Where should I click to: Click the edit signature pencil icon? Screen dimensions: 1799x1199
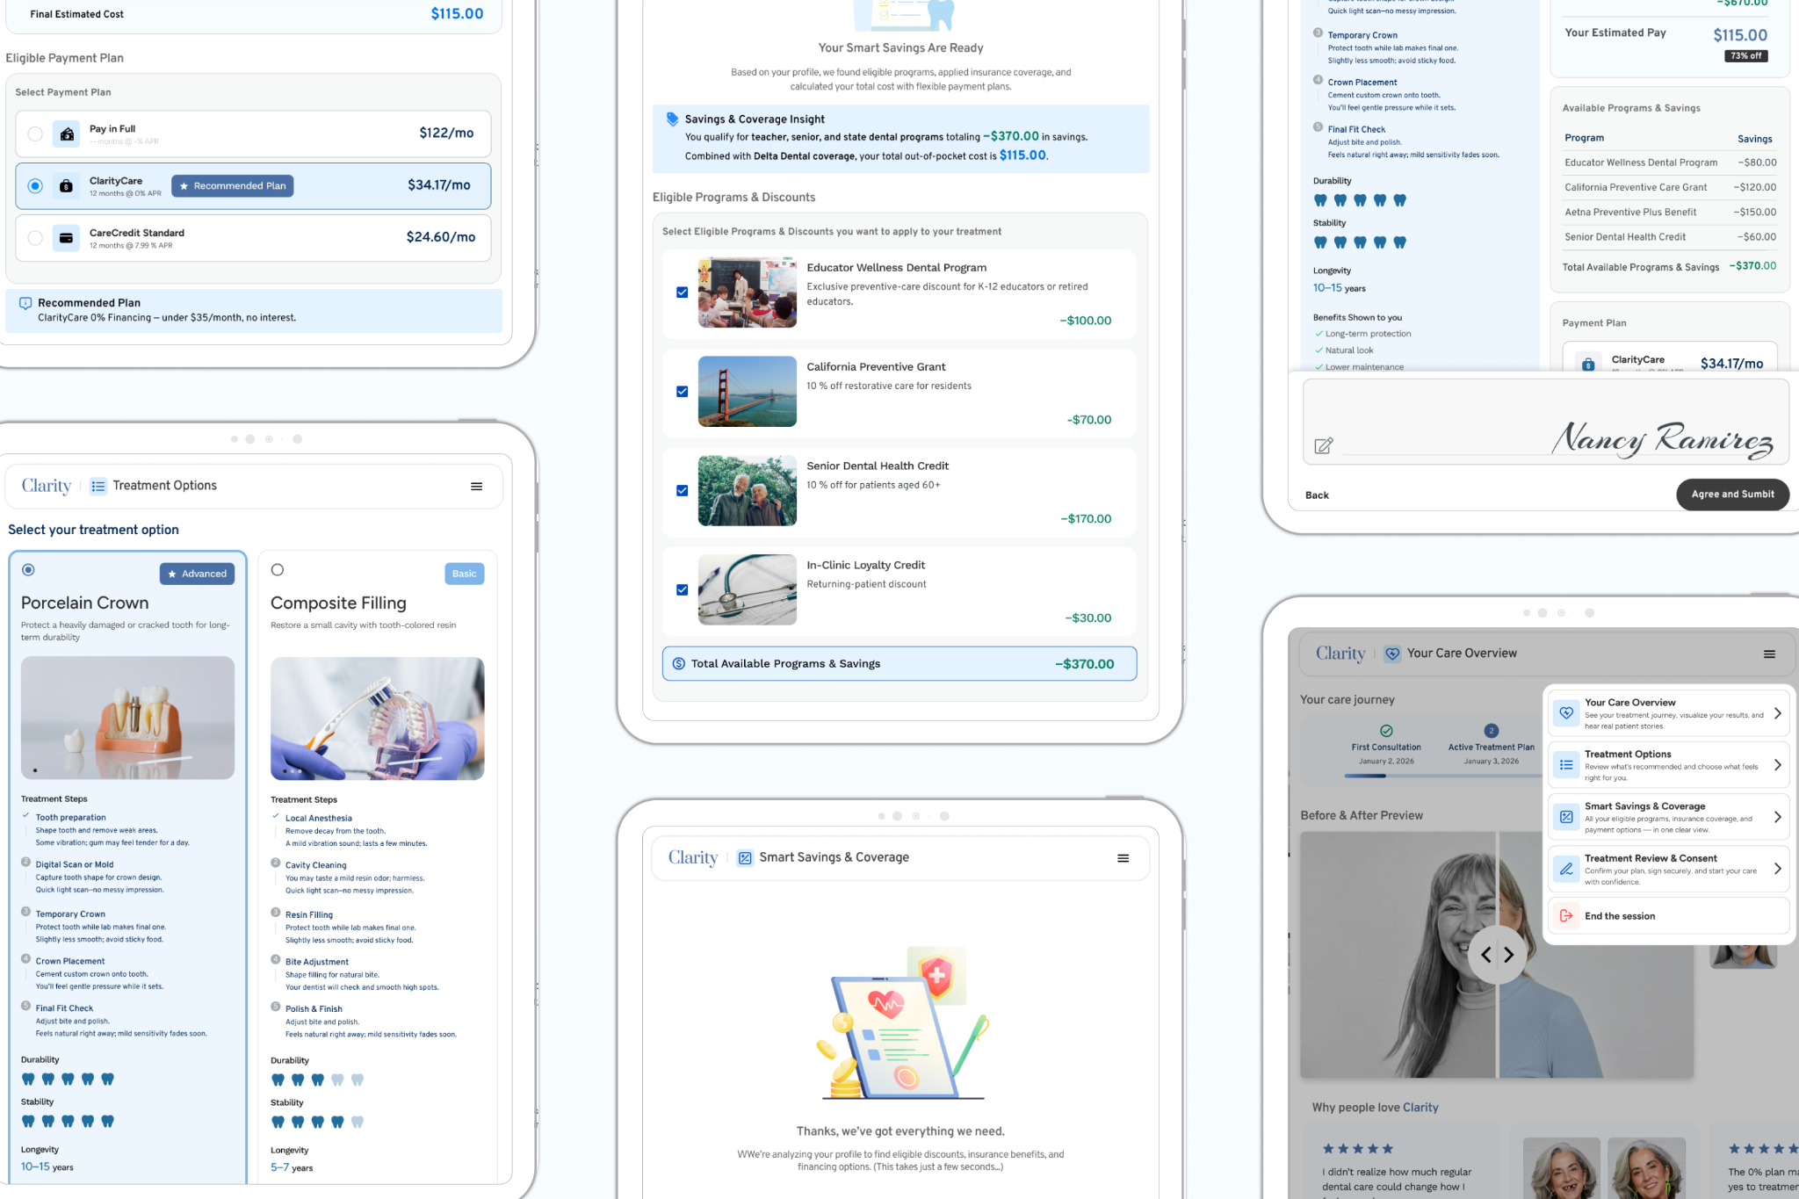click(x=1323, y=446)
